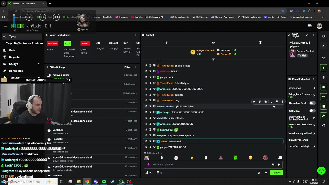Screen dimensions: 329x185
Task: Click the microphone icon in message box
Action: [148, 165]
